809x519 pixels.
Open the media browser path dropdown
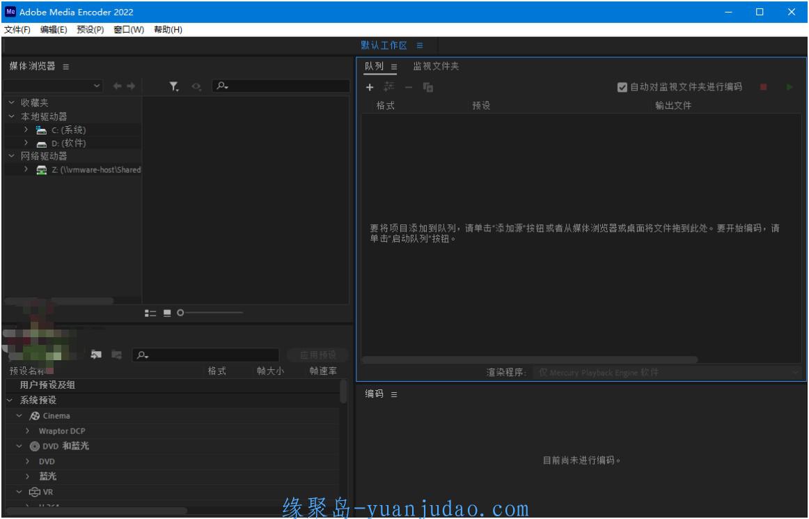(x=53, y=86)
